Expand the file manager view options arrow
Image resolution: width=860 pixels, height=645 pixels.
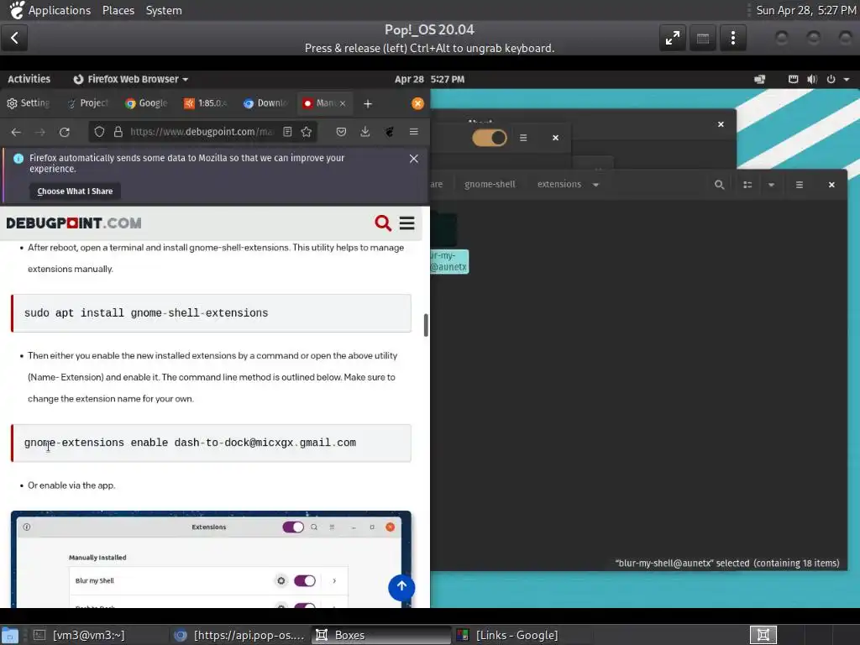(772, 185)
